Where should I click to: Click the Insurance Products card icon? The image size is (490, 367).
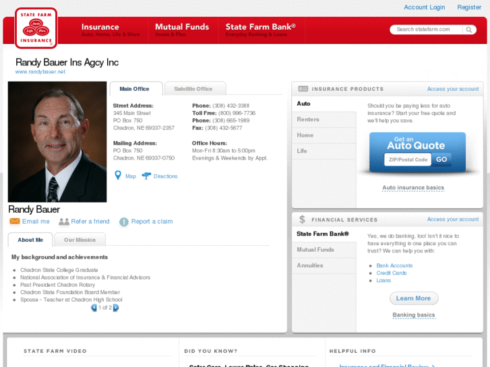tap(303, 89)
